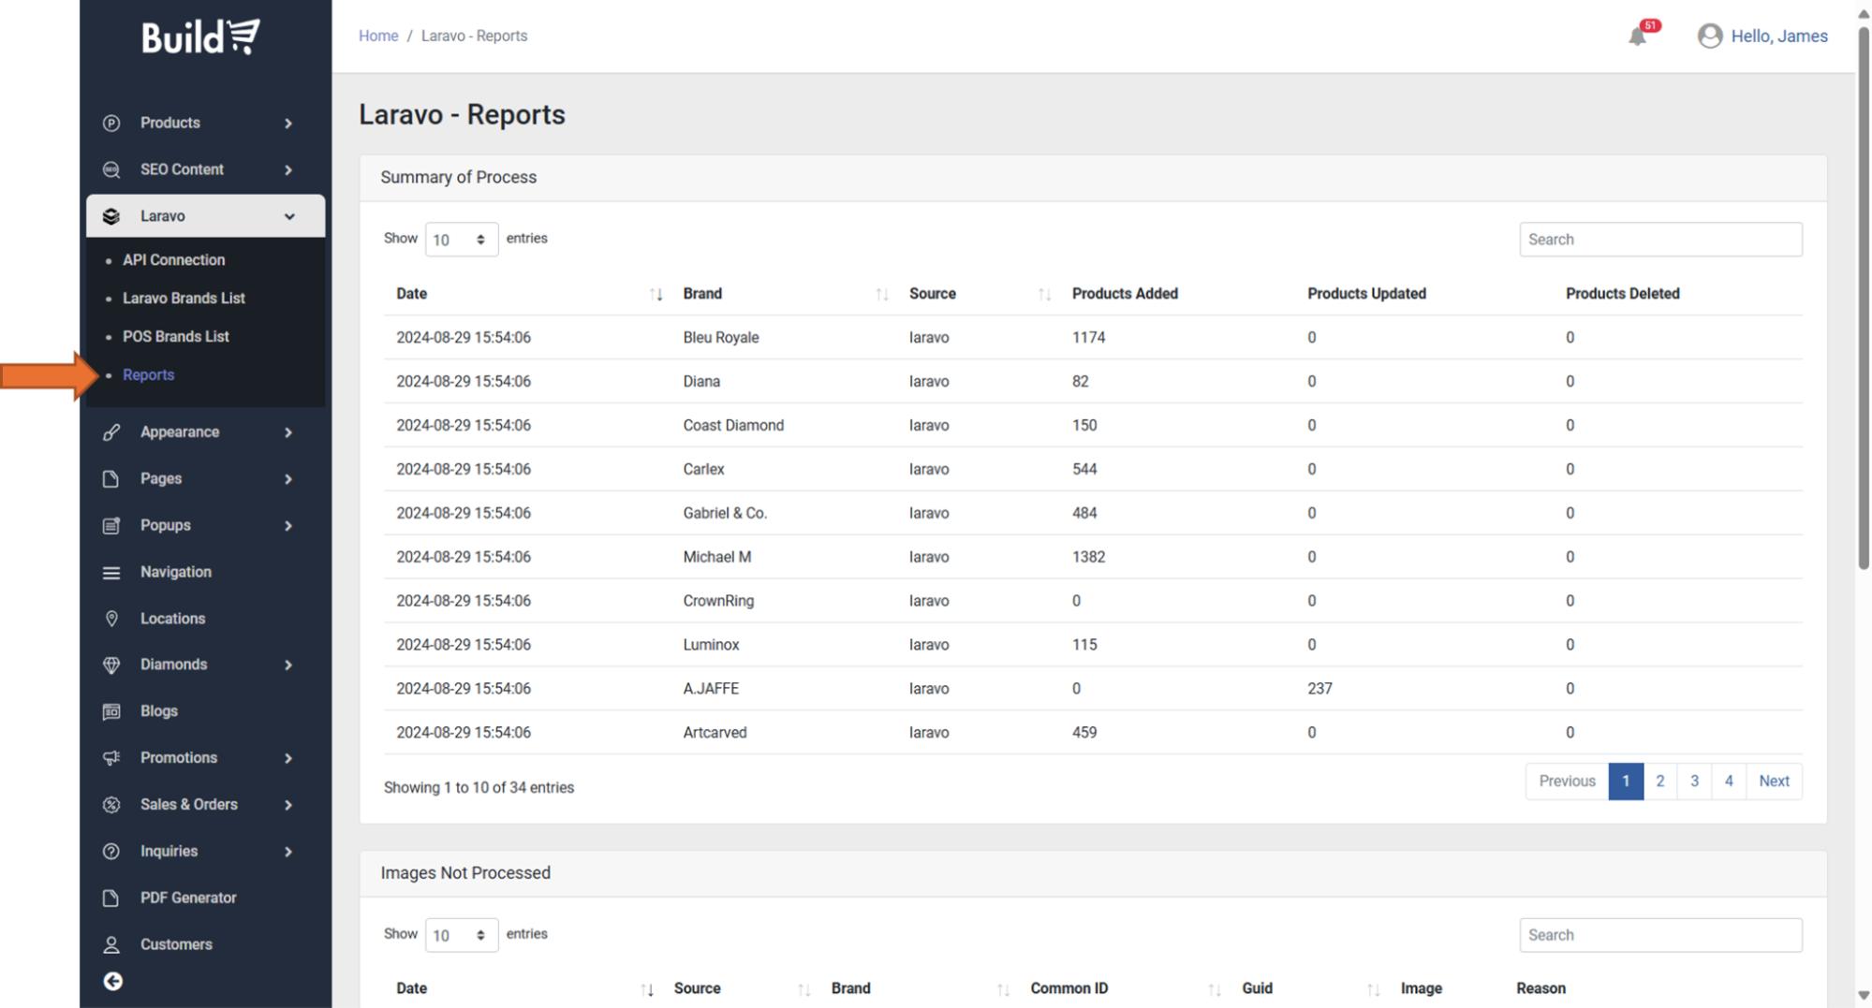
Task: Click the Locations pin icon
Action: 111,619
